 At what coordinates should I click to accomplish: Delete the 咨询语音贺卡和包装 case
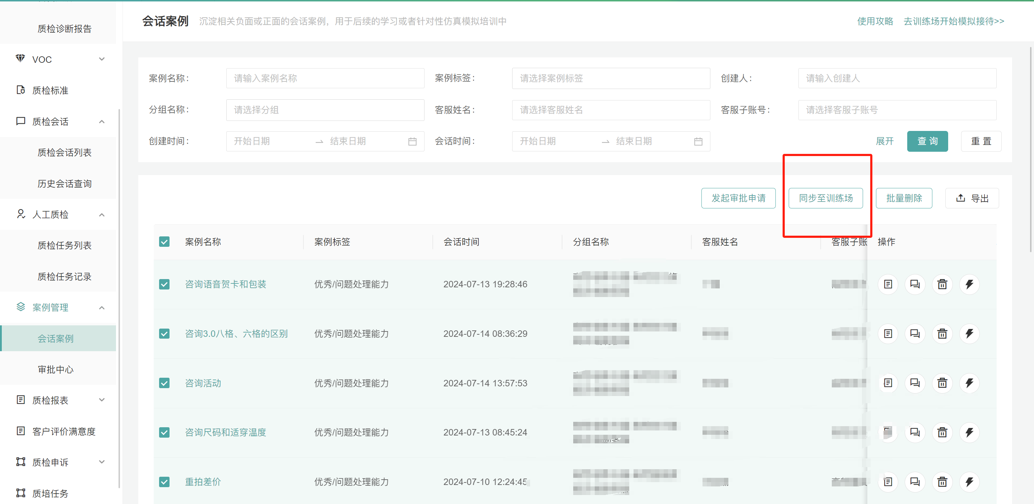pyautogui.click(x=942, y=284)
